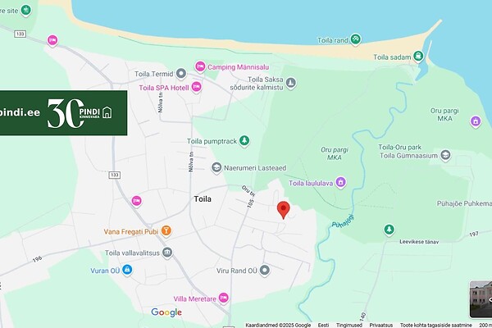Select the Camping Männisalu marker icon

pos(200,67)
